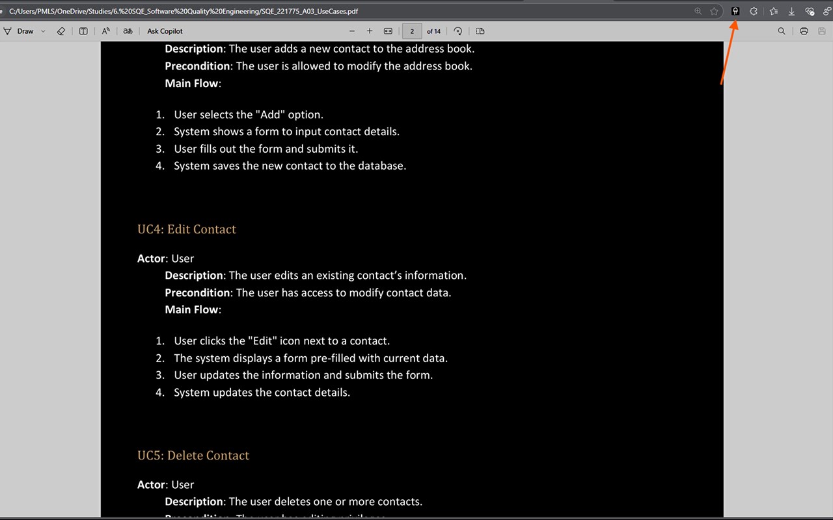Zoom out of the PDF page

352,31
